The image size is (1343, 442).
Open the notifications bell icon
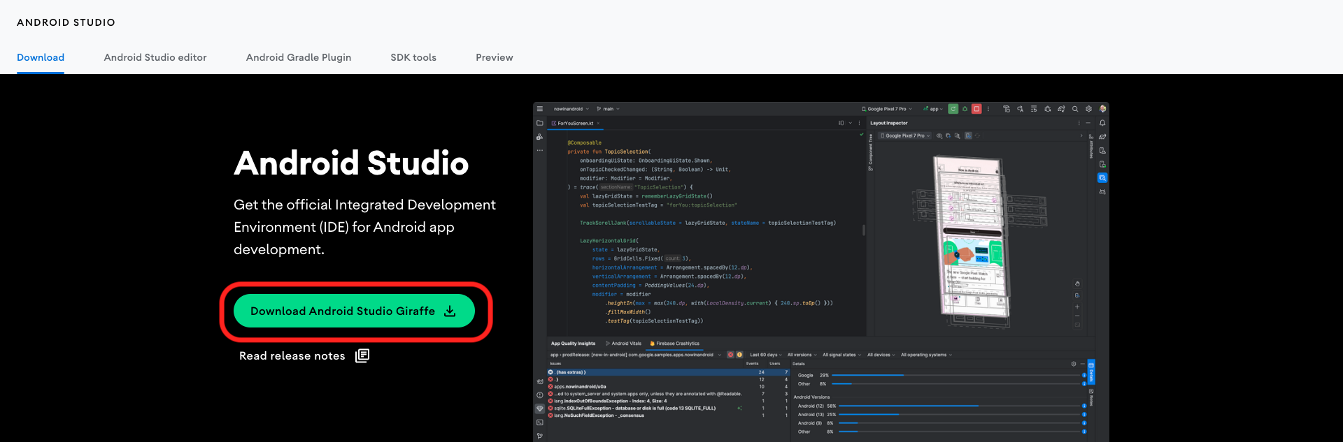1102,123
